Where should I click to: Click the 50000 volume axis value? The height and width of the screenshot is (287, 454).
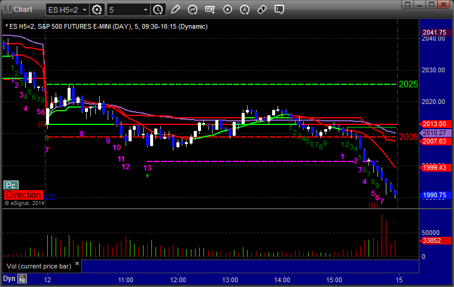click(431, 233)
